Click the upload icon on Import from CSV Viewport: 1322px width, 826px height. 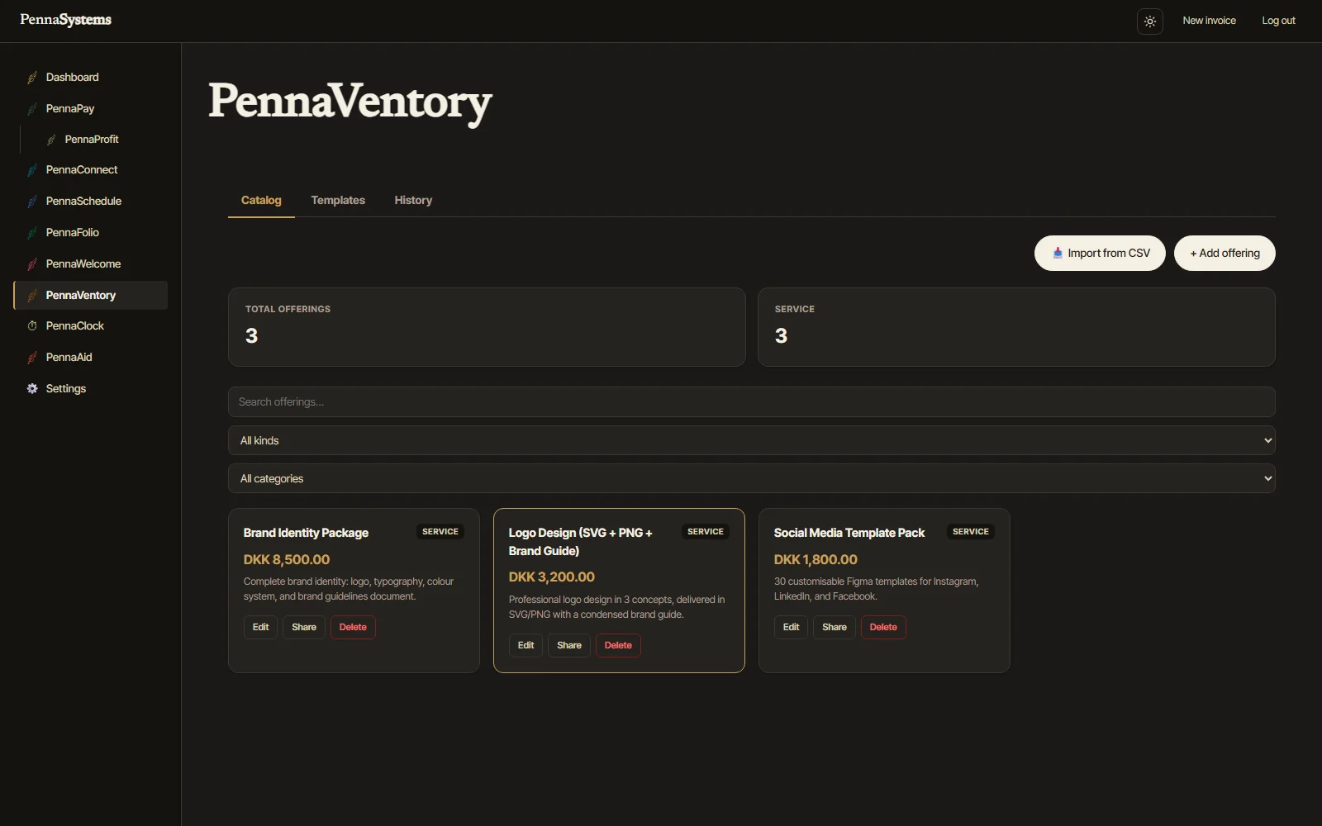click(x=1058, y=254)
